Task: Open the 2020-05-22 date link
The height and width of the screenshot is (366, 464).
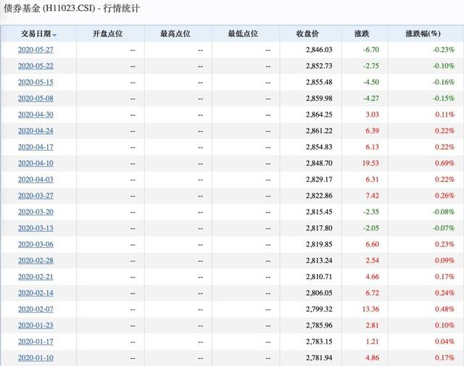Action: (36, 66)
